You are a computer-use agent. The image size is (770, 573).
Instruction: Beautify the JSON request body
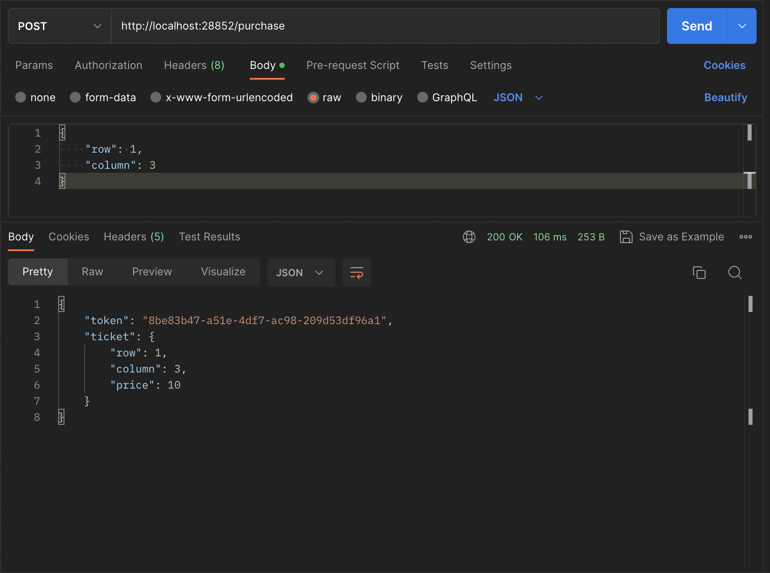pos(725,97)
